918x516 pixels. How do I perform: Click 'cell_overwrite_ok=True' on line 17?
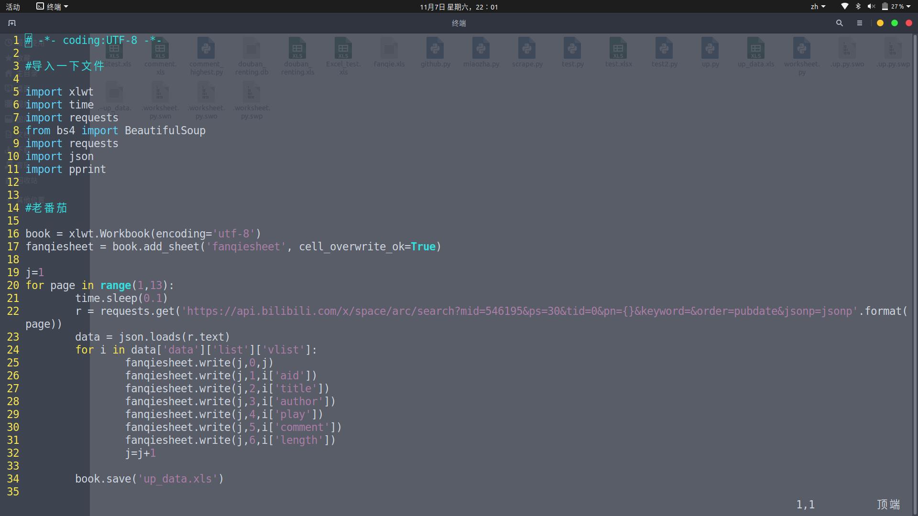(x=367, y=247)
